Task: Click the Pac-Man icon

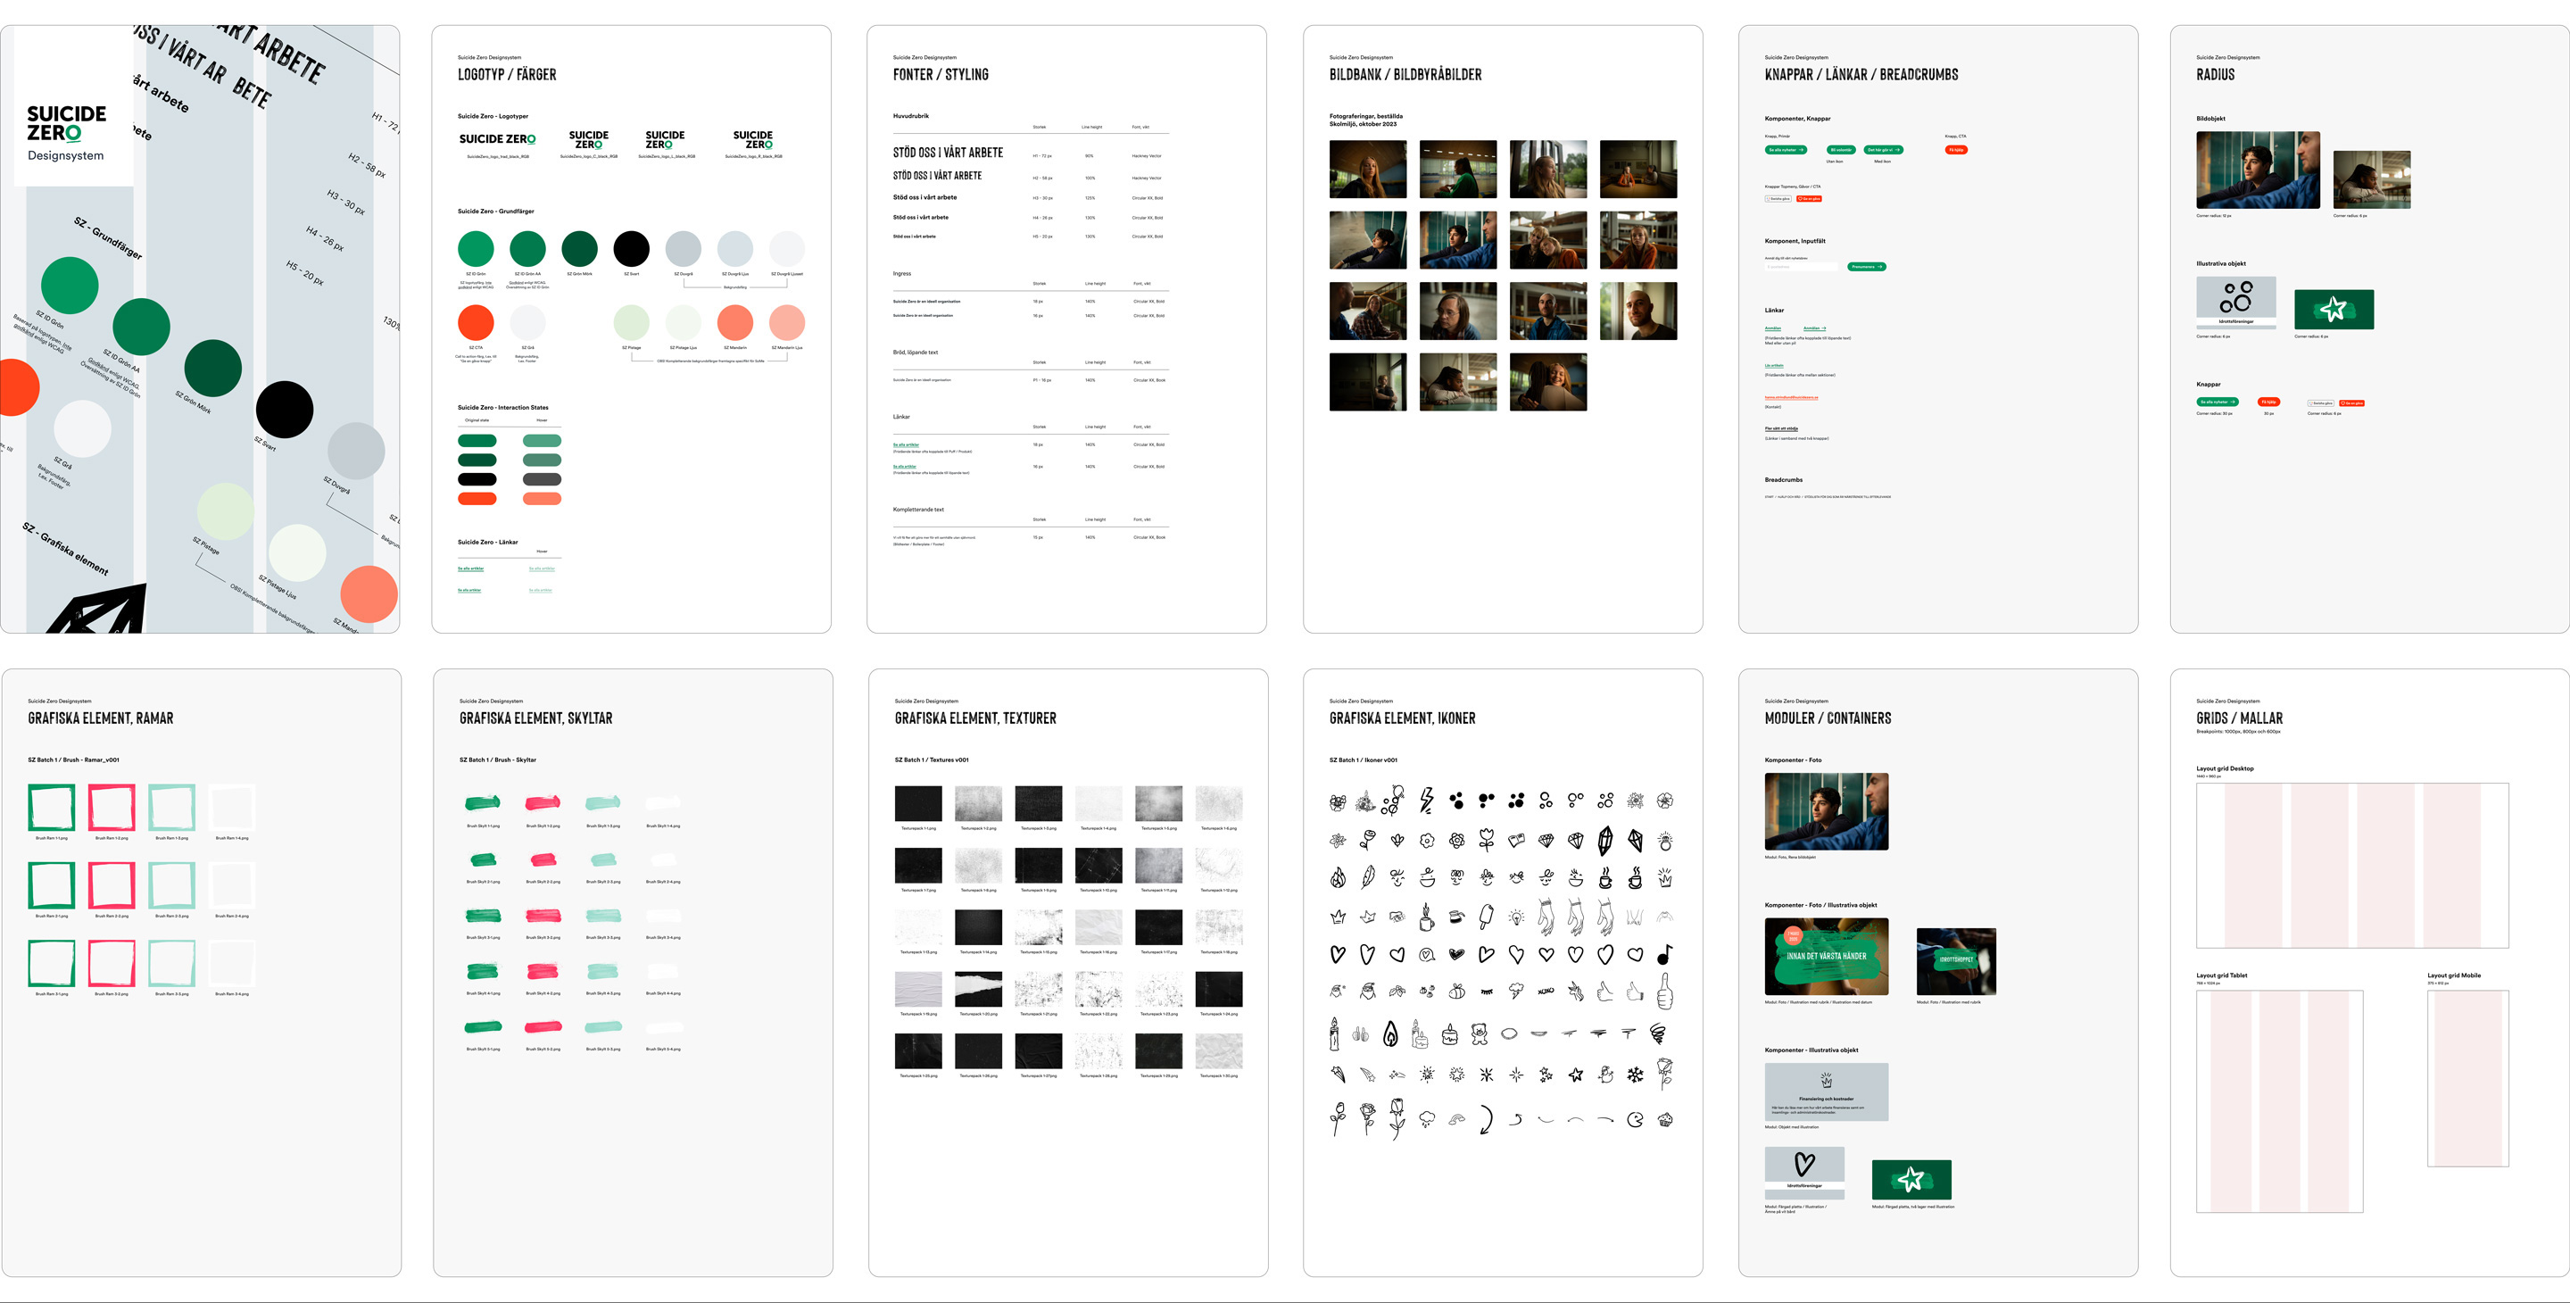Action: (1634, 1119)
